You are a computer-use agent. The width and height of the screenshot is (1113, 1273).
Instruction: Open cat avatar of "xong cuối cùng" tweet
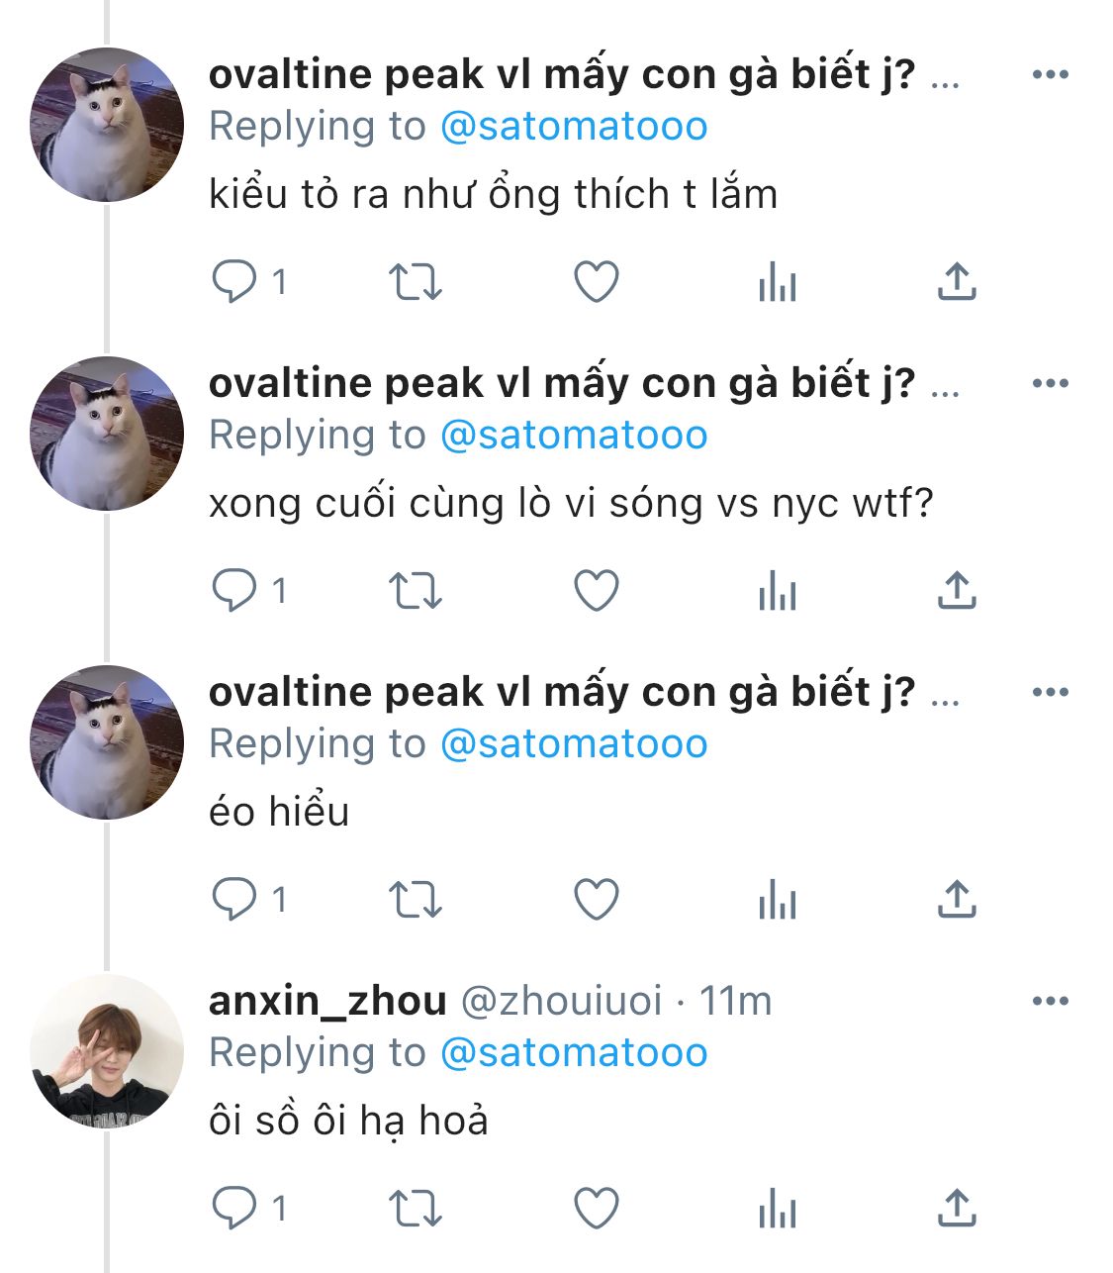pos(107,434)
